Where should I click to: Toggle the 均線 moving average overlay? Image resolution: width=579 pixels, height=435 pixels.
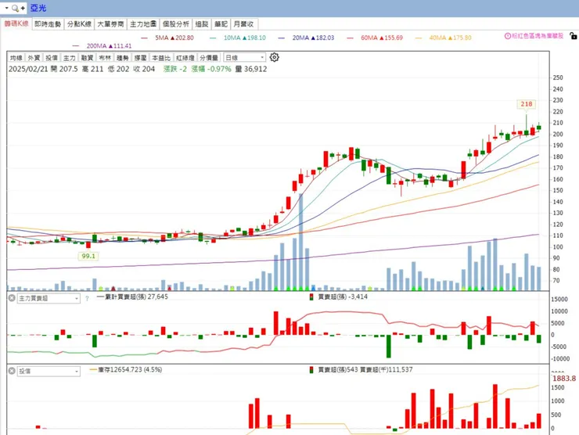tap(16, 58)
